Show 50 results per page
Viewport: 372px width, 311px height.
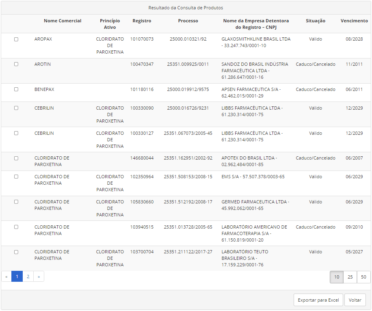(x=363, y=277)
